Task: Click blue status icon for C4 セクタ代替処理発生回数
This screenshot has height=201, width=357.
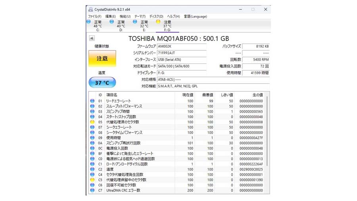Action: [92, 174]
